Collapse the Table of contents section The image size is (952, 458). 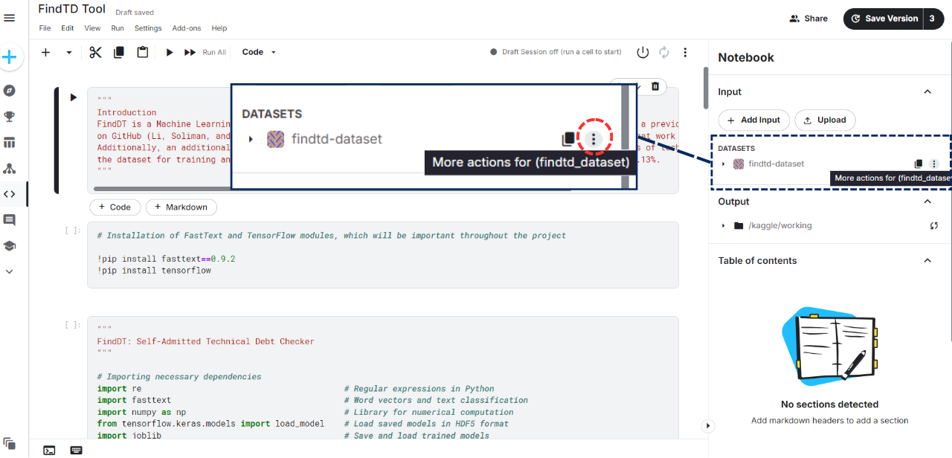(927, 260)
